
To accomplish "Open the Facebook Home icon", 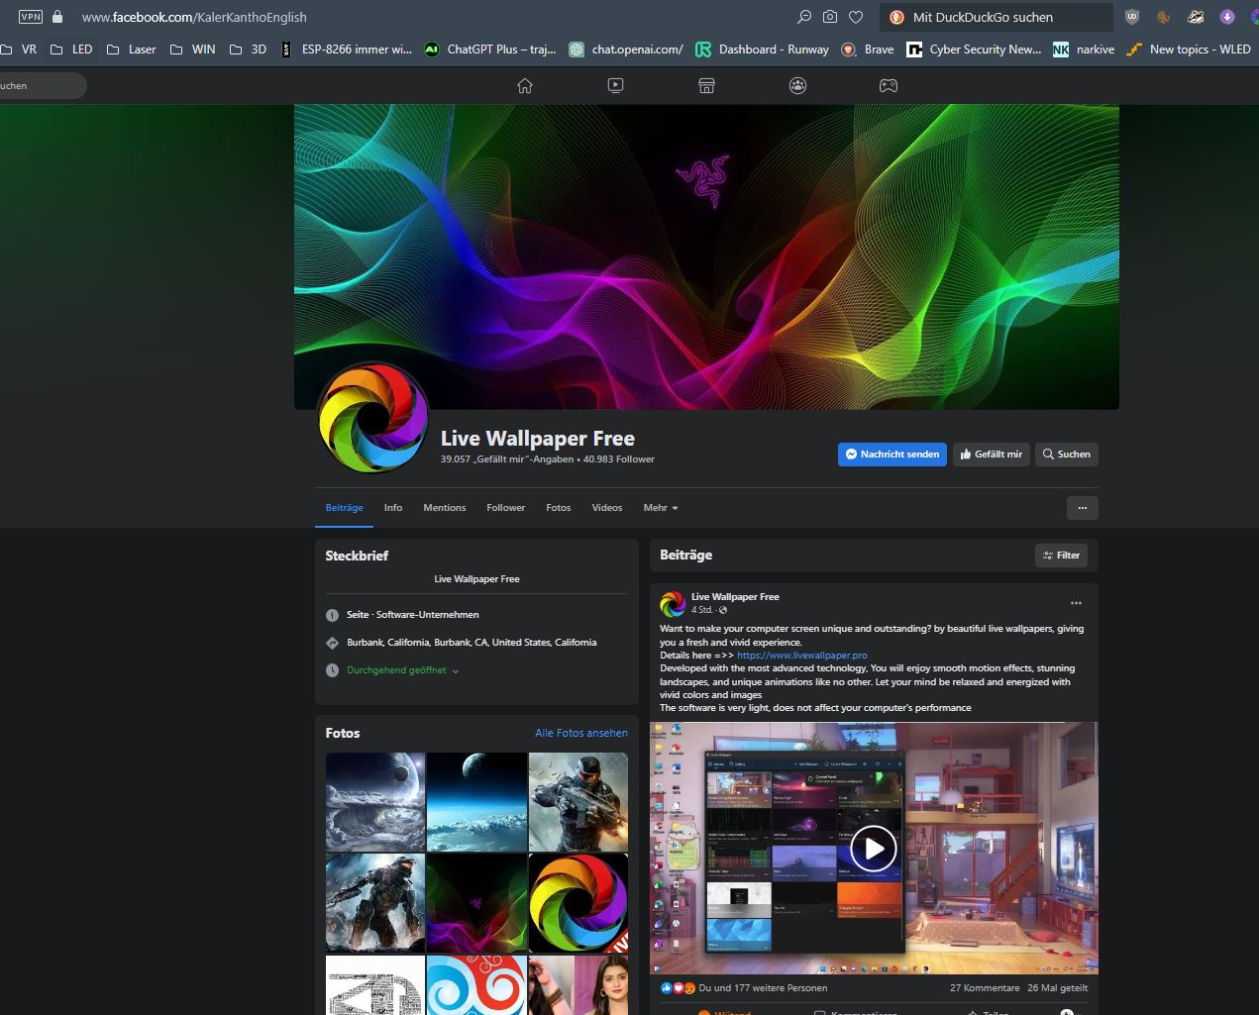I will (x=525, y=85).
